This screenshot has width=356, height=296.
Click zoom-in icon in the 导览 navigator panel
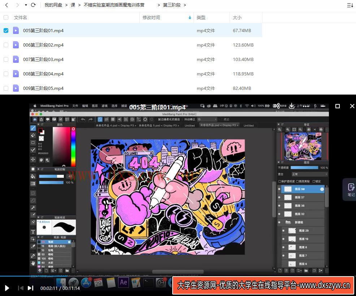pyautogui.click(x=288, y=129)
